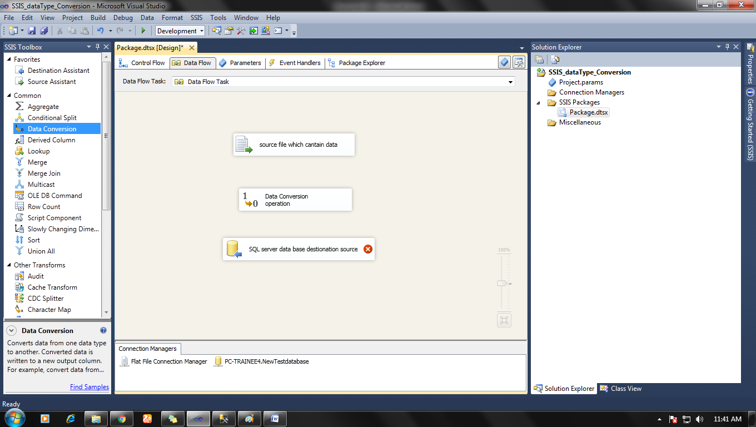Close the Package.dtsx [Design] tab
The height and width of the screenshot is (427, 756).
coord(191,48)
